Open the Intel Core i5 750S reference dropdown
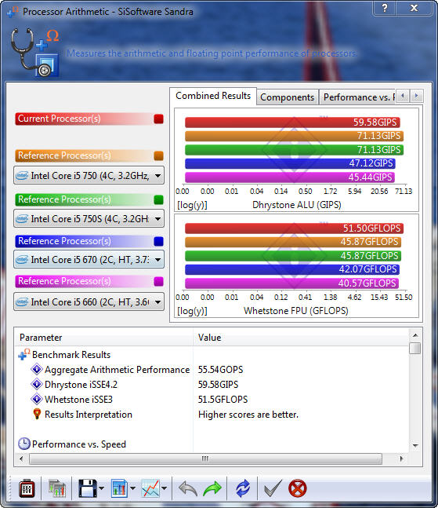438x508 pixels. click(89, 219)
